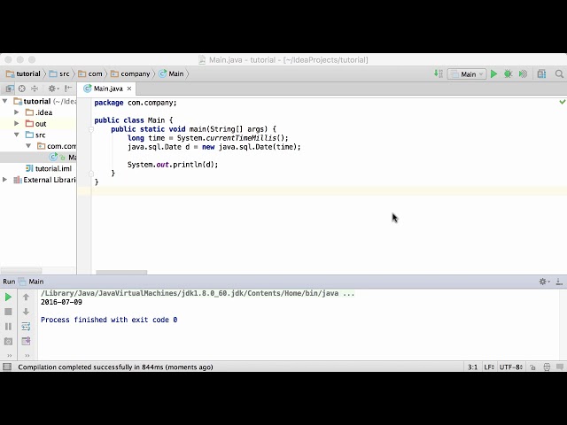Select the tutorial.iml file

(49, 168)
